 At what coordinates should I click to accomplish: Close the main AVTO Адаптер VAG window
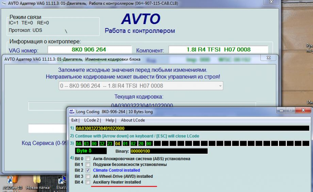(x=271, y=2)
